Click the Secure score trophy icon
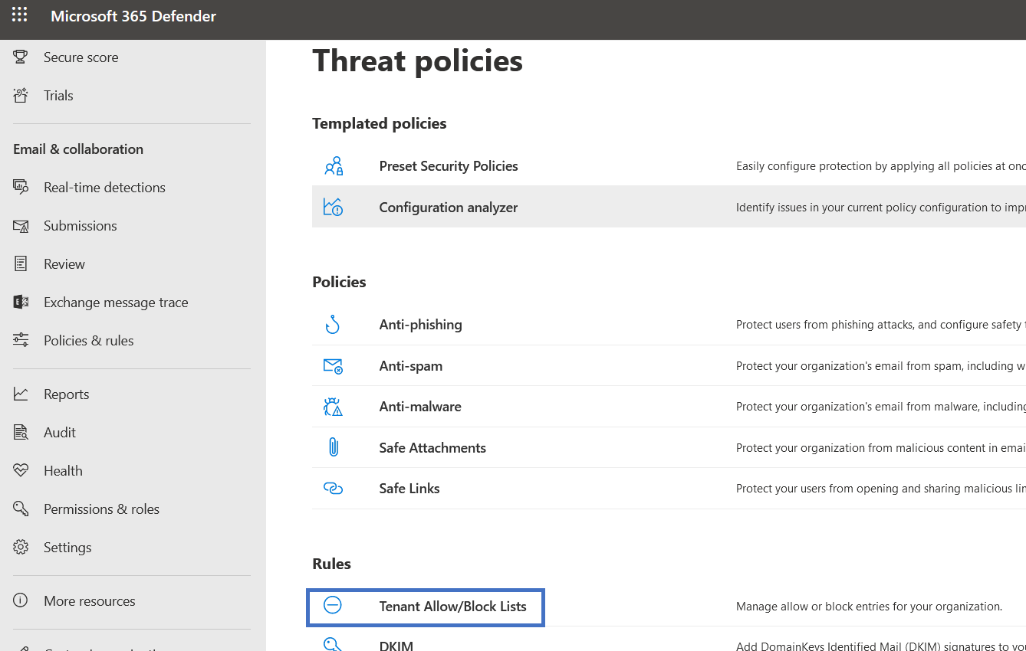This screenshot has width=1026, height=651. (x=21, y=57)
